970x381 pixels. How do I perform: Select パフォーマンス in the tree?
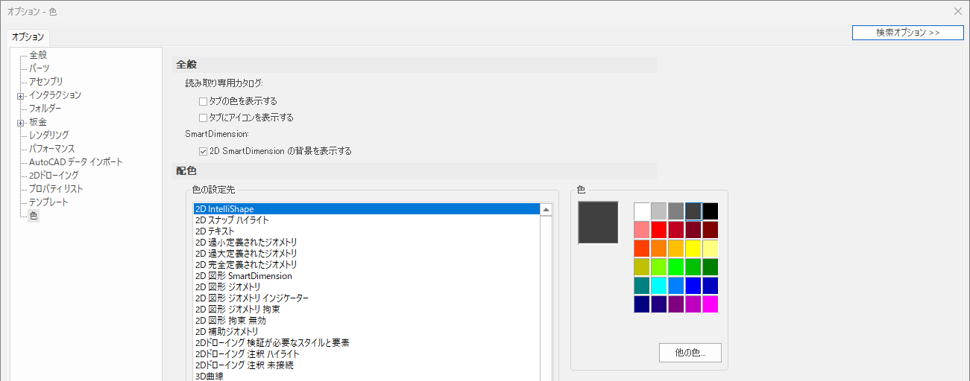point(51,149)
